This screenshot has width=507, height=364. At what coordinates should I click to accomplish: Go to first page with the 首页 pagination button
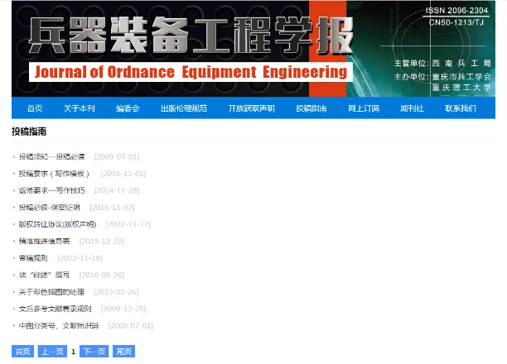22,352
